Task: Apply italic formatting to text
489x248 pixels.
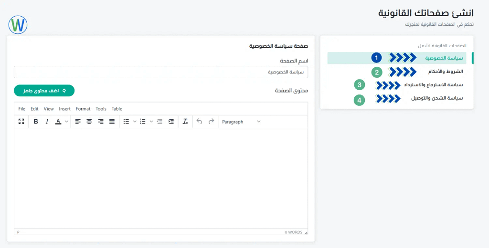Action: (47, 122)
